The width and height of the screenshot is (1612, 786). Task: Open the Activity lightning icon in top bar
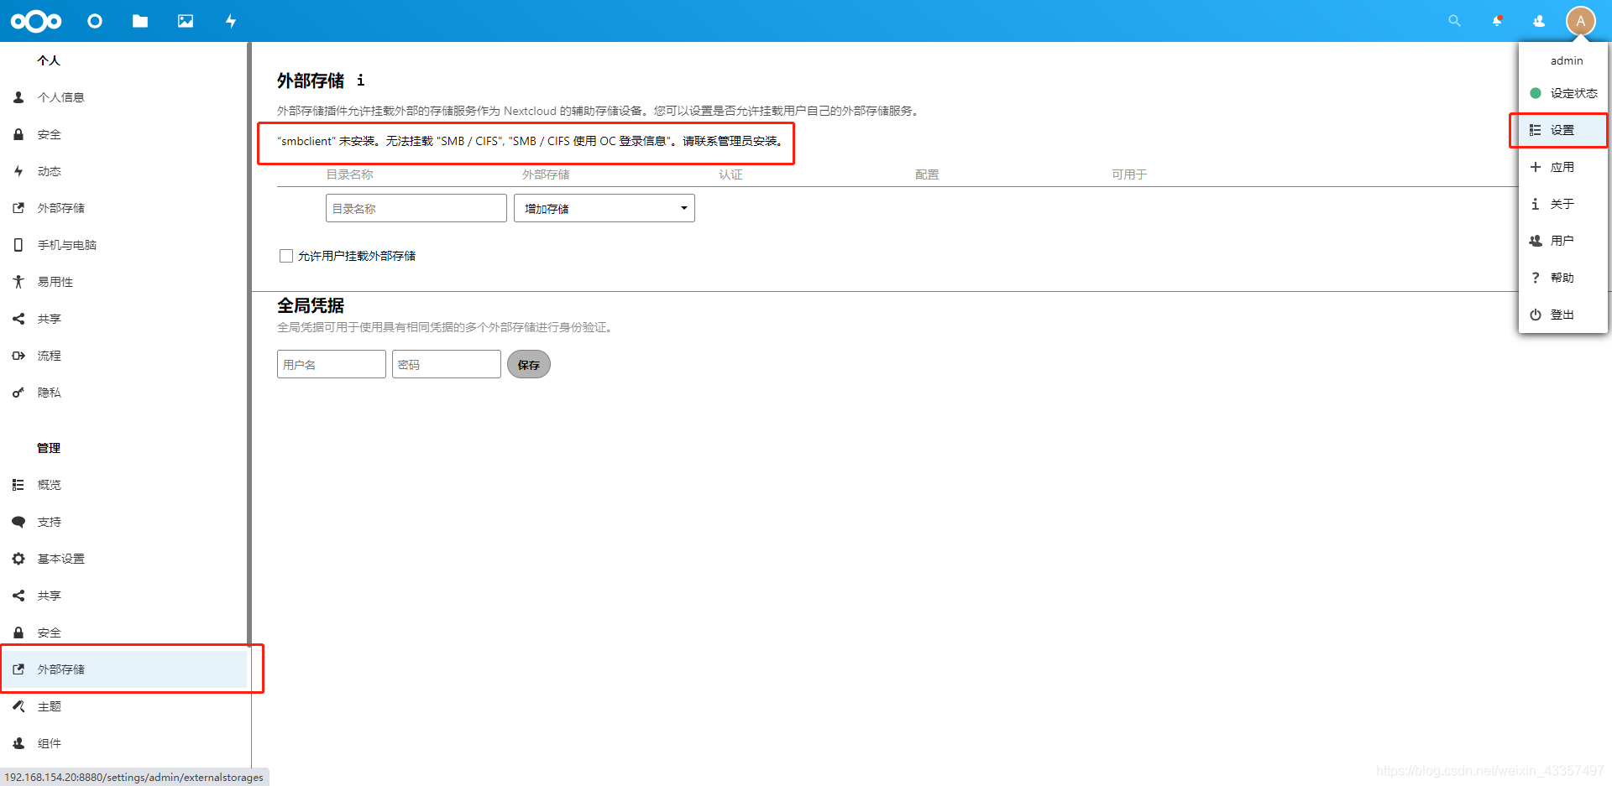[x=231, y=21]
